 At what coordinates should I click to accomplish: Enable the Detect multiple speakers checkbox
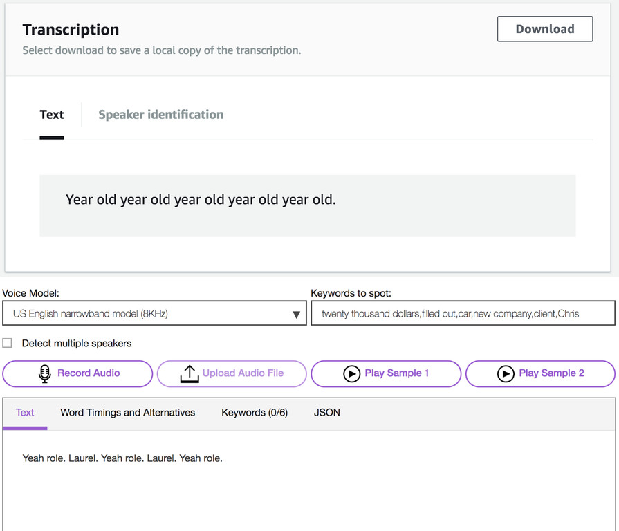tap(8, 343)
